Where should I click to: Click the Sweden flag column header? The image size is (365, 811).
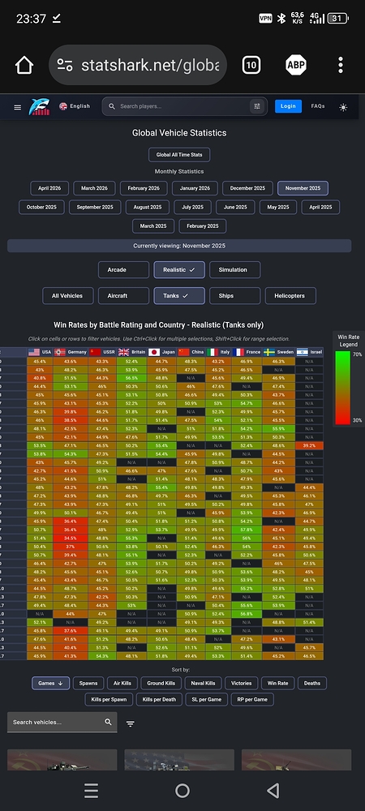pyautogui.click(x=279, y=352)
